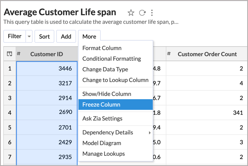
Task: Select the Customer ID column header
Action: 47,54
